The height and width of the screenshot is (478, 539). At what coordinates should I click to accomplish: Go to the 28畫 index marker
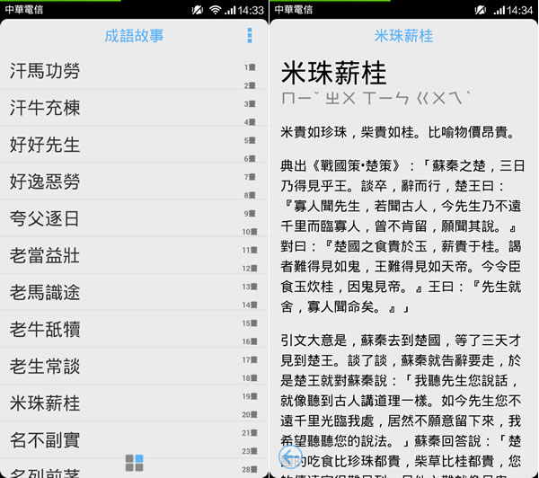(250, 469)
